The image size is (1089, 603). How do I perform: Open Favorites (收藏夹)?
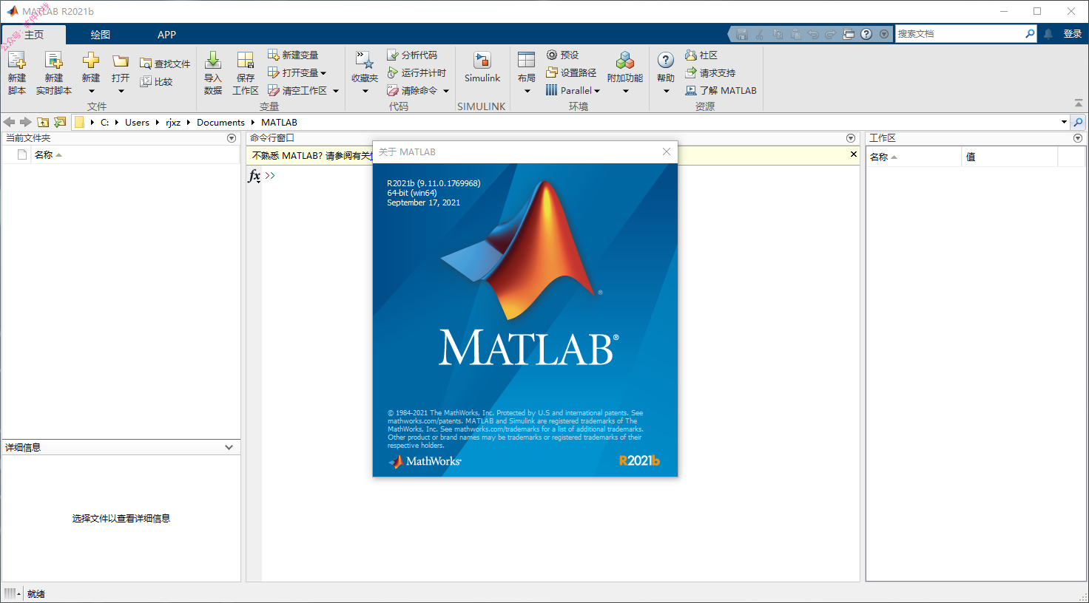[365, 72]
